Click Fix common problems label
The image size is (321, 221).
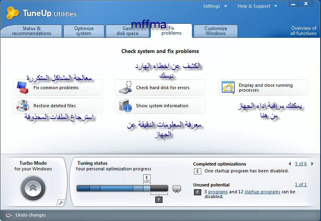coord(56,88)
